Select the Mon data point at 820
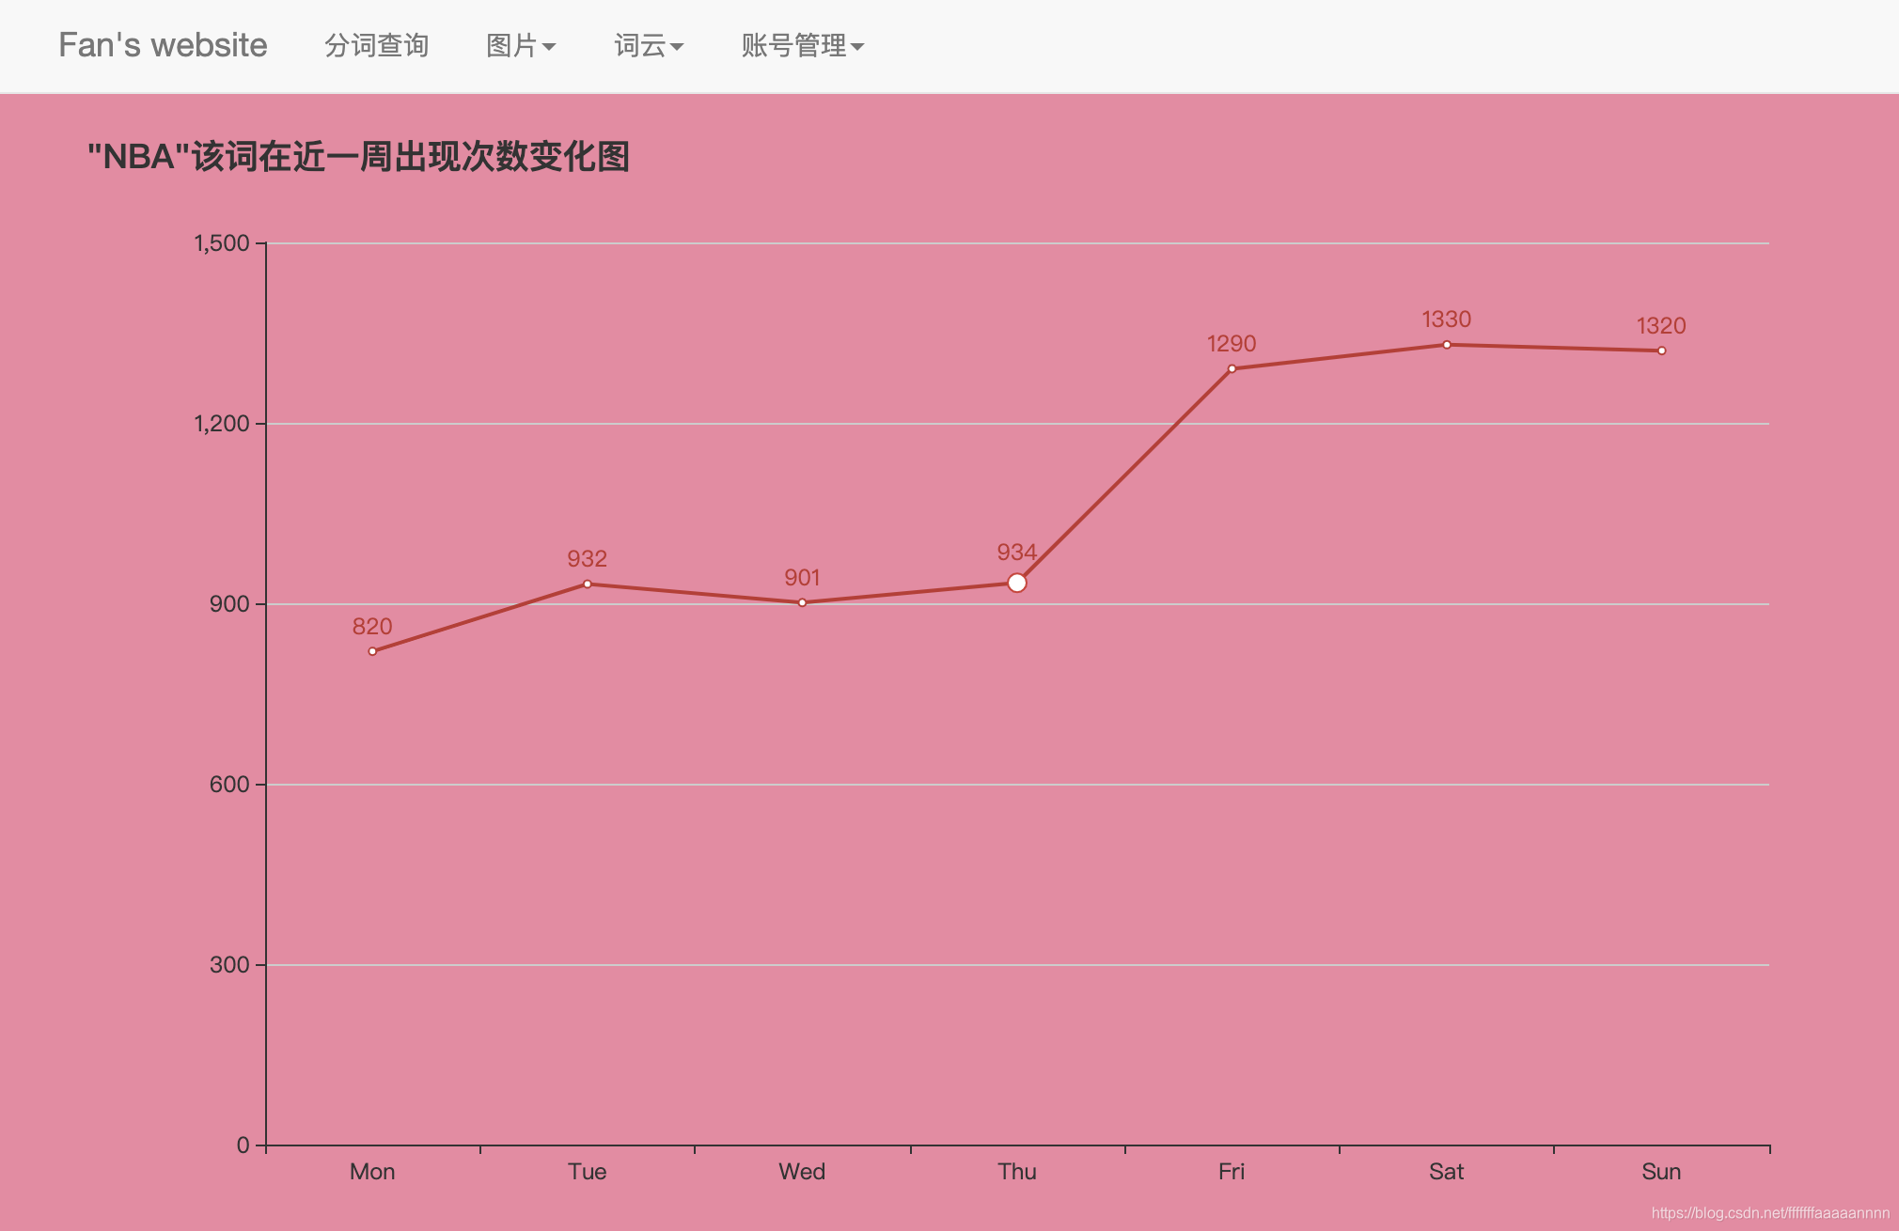This screenshot has height=1231, width=1899. [372, 651]
